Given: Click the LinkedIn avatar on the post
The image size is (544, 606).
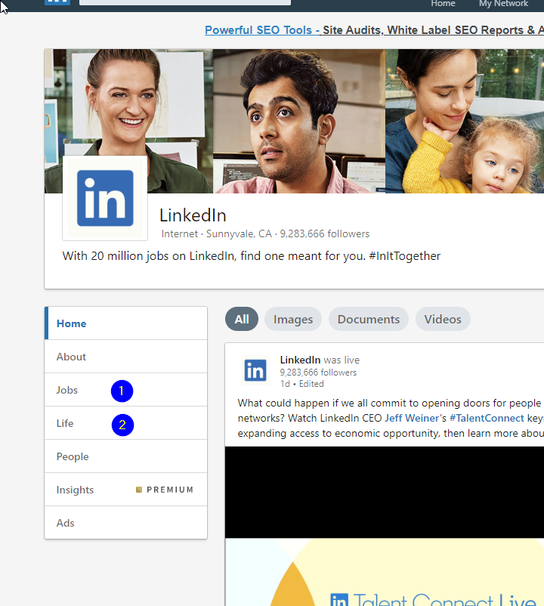Looking at the screenshot, I should click(255, 370).
